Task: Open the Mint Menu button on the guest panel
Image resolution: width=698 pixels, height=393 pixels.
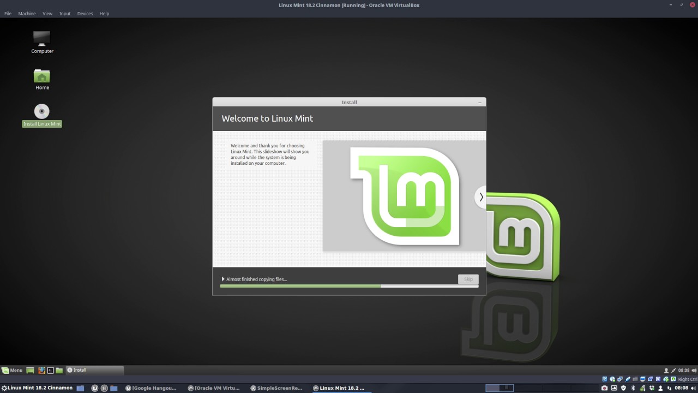Action: (x=12, y=370)
